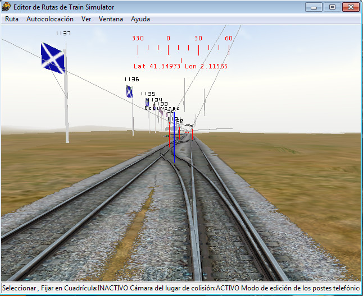Screen dimensions: 363x296
Task: Click the compass 330 heading label
Action: [x=138, y=39]
